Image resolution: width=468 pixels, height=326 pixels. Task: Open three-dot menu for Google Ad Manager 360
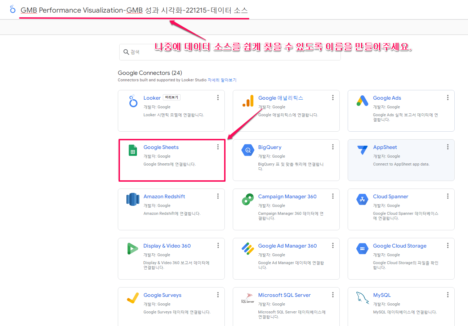pos(333,245)
